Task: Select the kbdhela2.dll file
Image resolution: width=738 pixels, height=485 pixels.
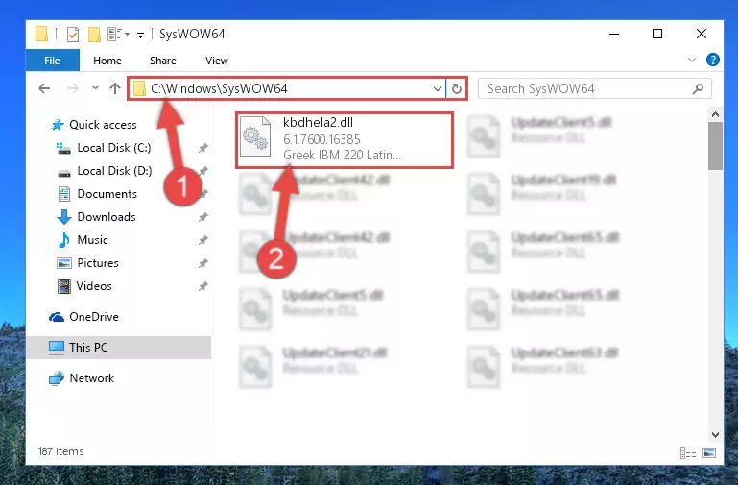Action: pyautogui.click(x=345, y=140)
